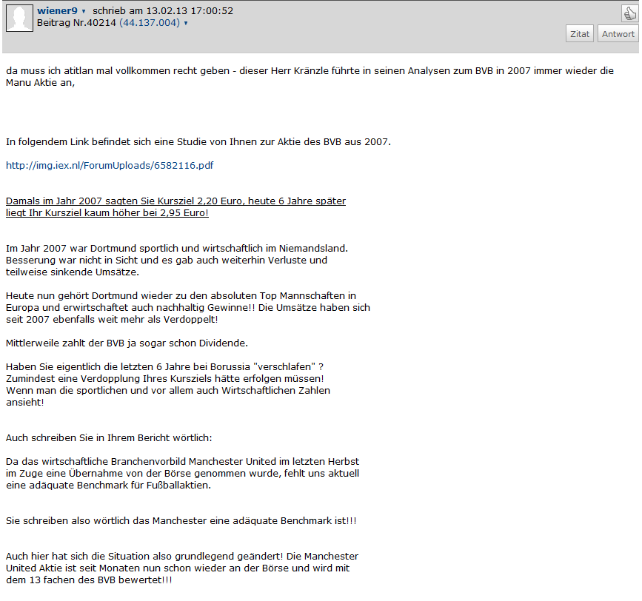Click the thumbs-up like icon
The width and height of the screenshot is (642, 601).
click(x=629, y=13)
